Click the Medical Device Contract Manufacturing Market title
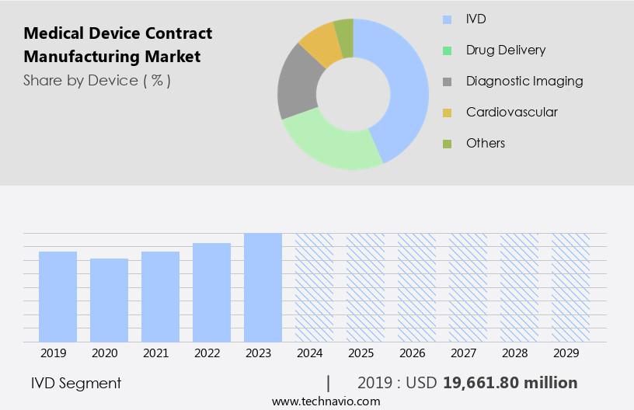The height and width of the screenshot is (410, 634). pyautogui.click(x=118, y=45)
